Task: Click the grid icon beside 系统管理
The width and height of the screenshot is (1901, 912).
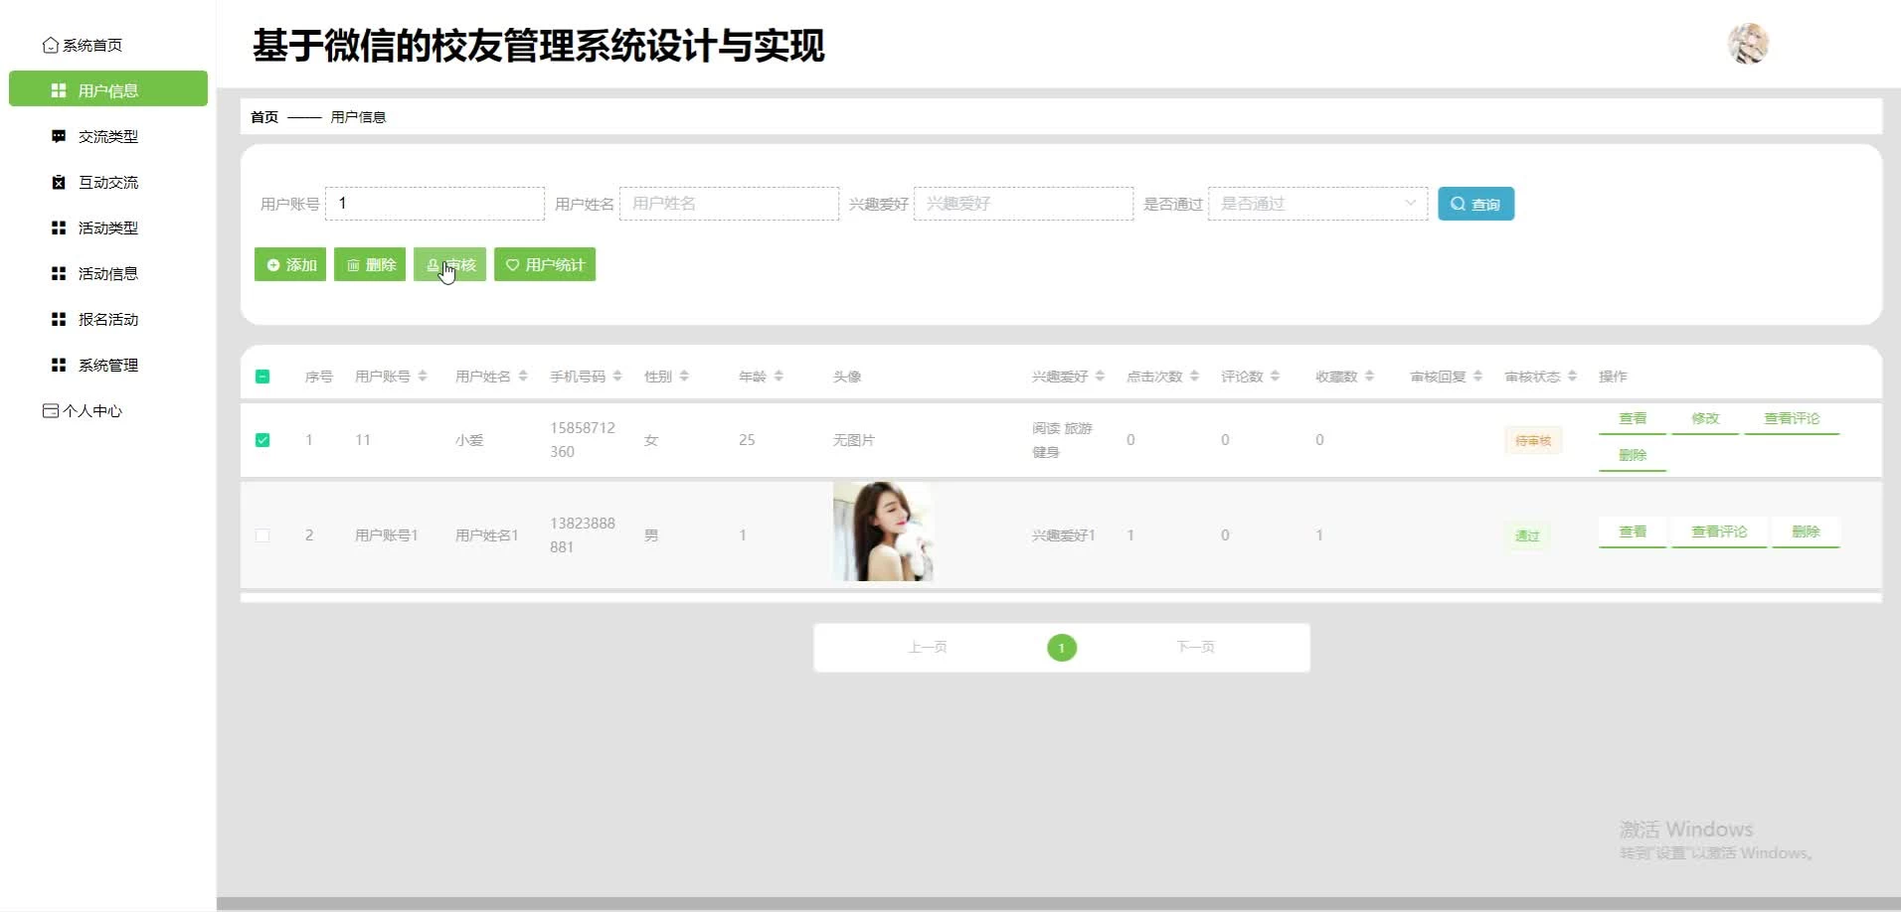Action: click(x=59, y=365)
